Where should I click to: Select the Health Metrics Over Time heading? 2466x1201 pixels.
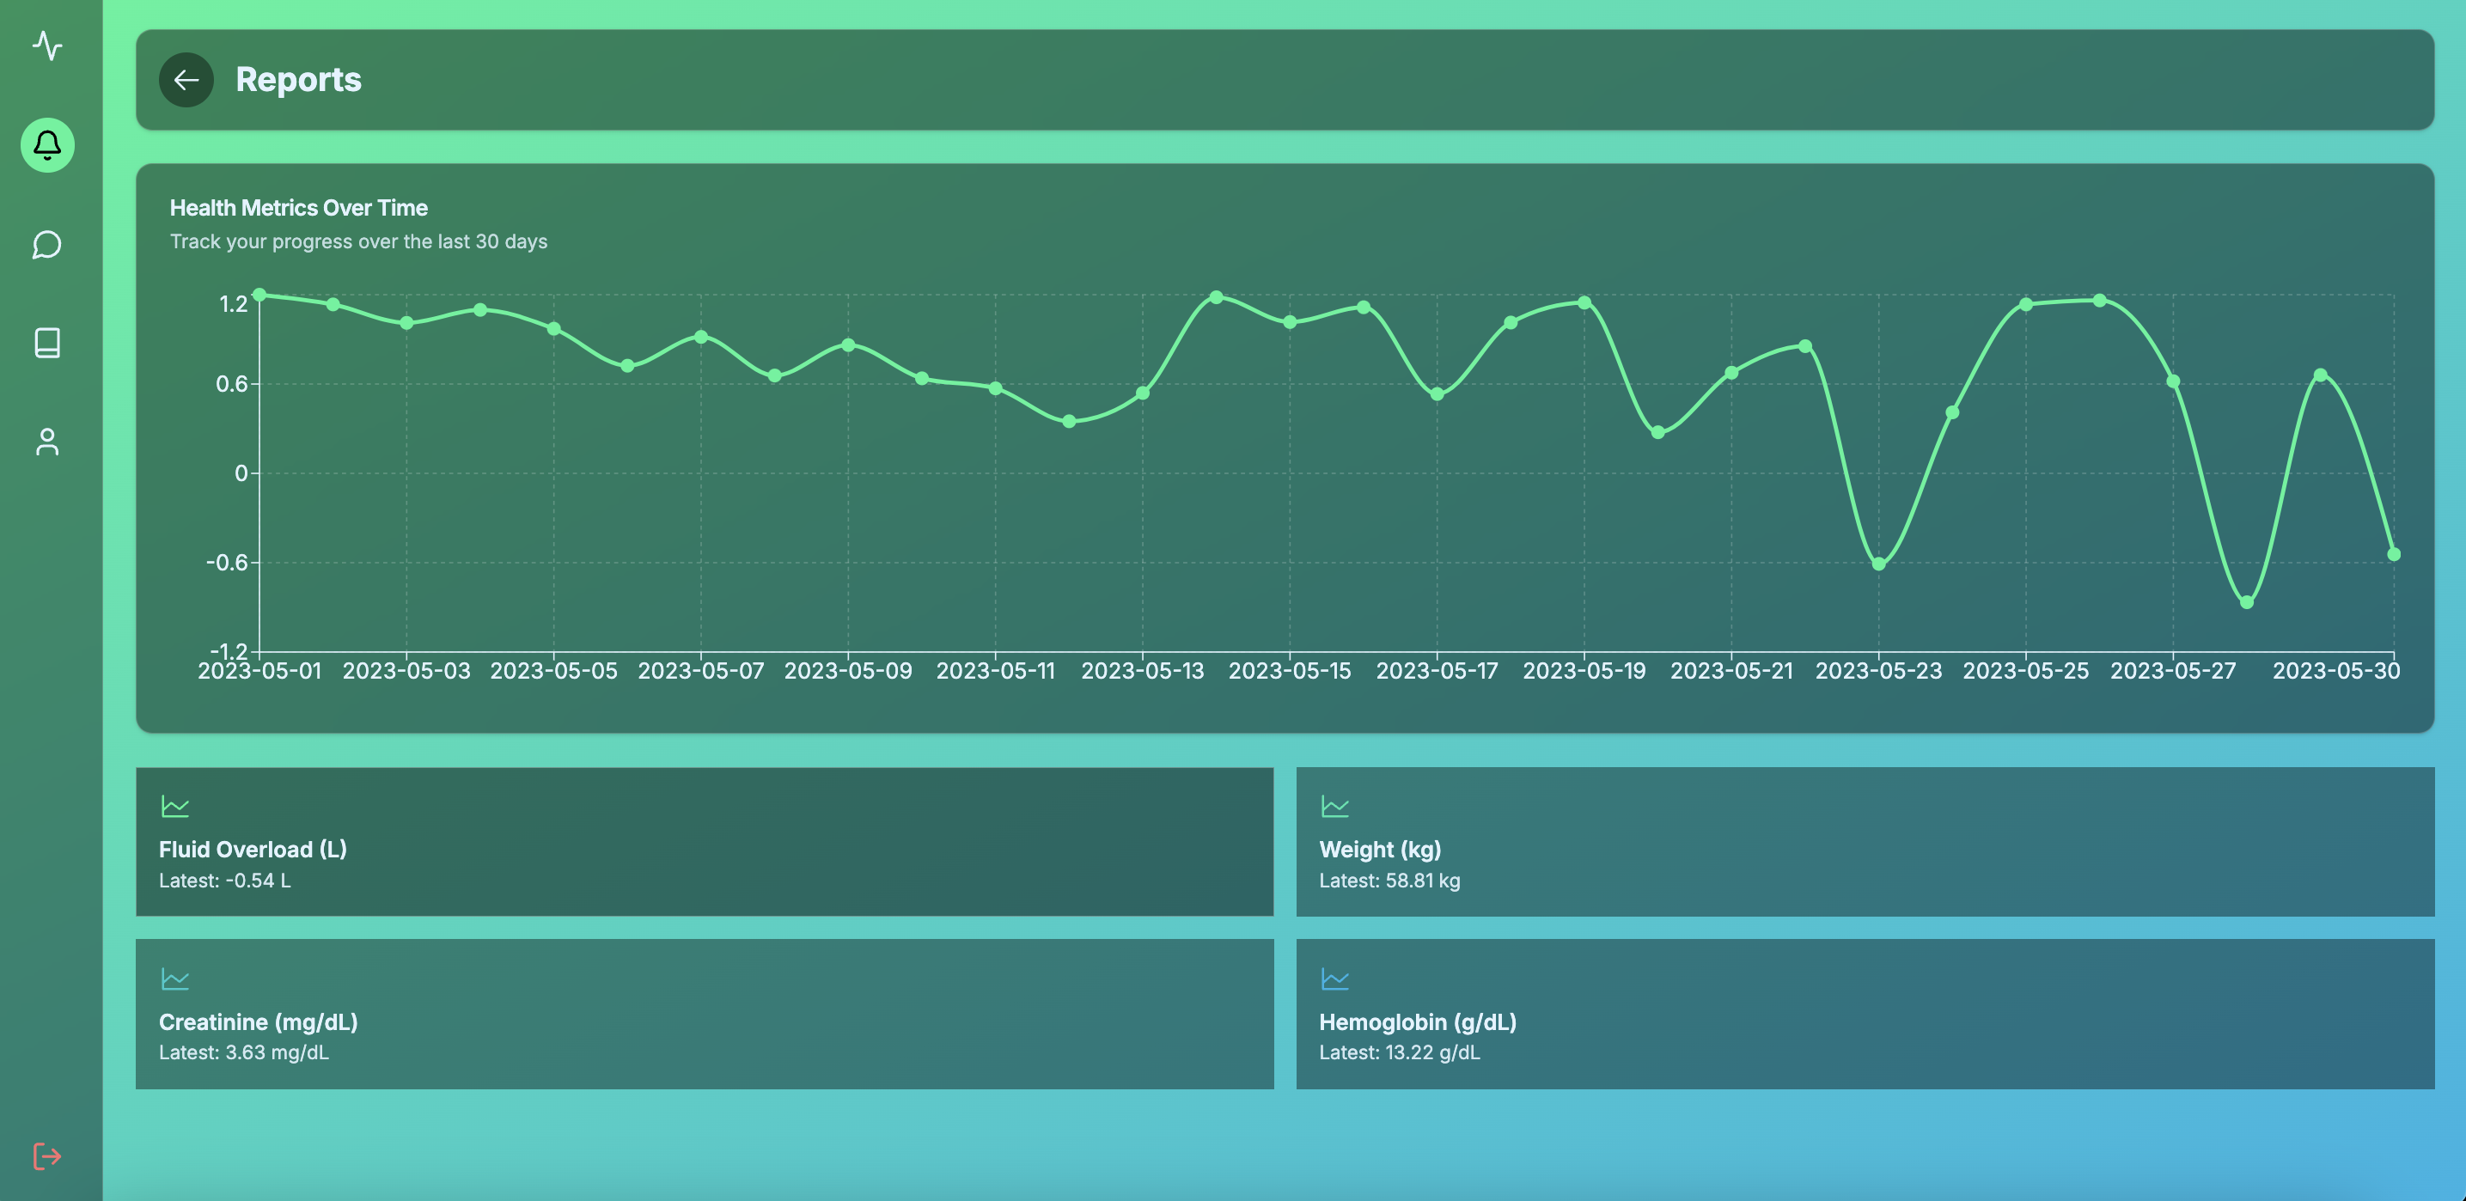pos(299,208)
